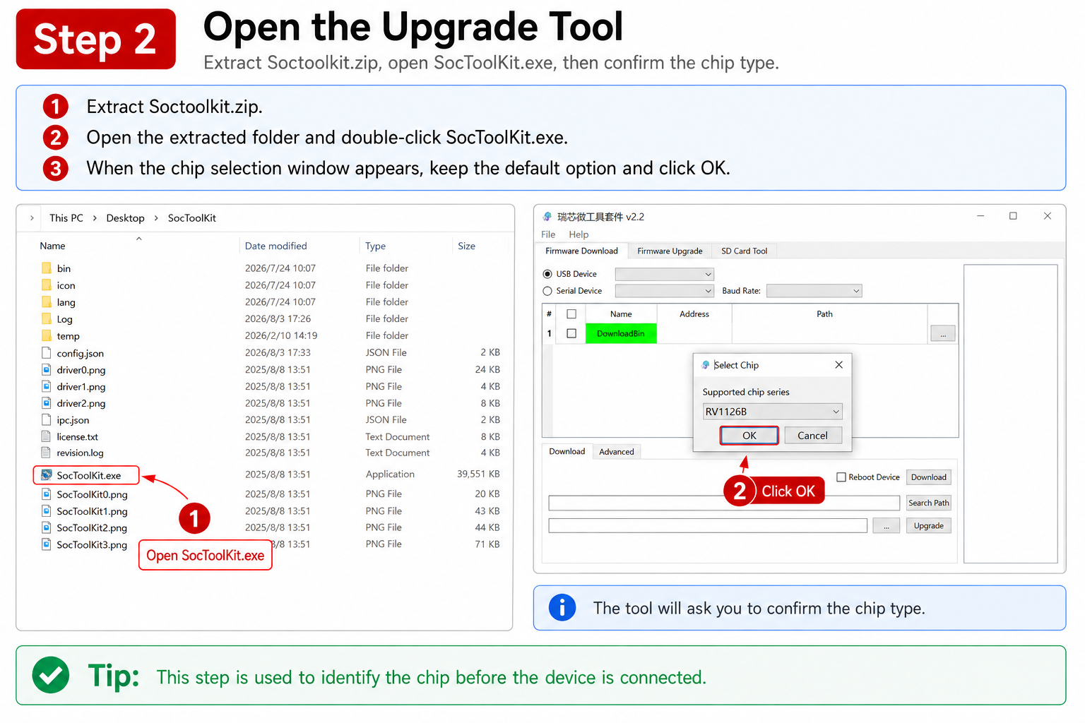Select the SocToolKit.exe application icon
The width and height of the screenshot is (1085, 723).
coord(47,475)
